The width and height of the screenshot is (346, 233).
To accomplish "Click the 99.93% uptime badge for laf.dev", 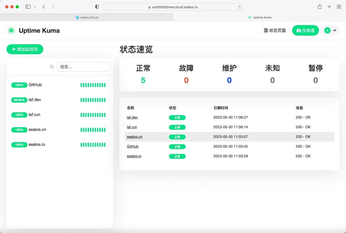I will click(19, 100).
